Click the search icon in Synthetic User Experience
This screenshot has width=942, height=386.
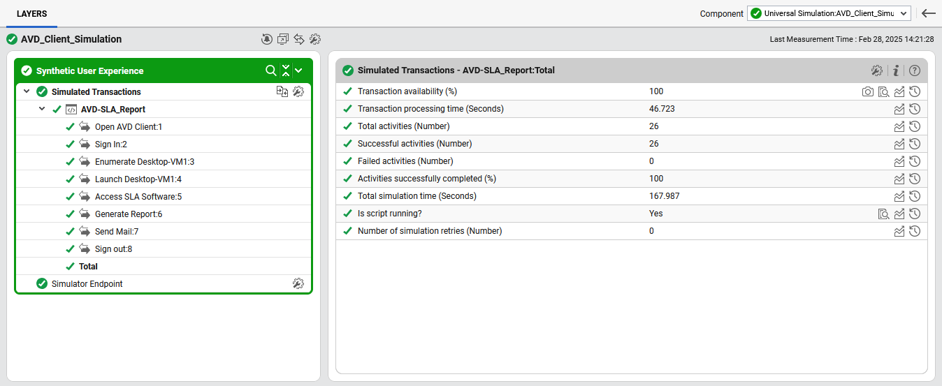(x=270, y=70)
